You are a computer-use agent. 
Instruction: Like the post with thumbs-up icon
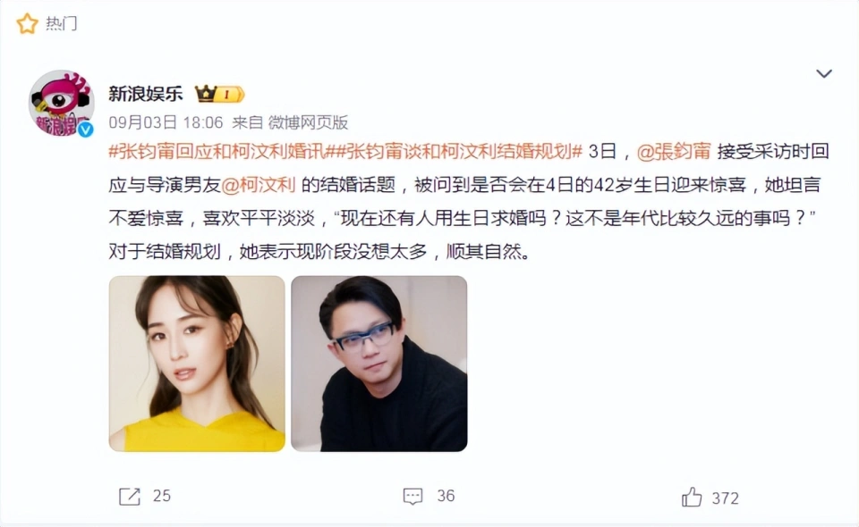click(x=692, y=497)
